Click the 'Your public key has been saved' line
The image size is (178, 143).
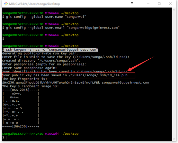coord(66,75)
